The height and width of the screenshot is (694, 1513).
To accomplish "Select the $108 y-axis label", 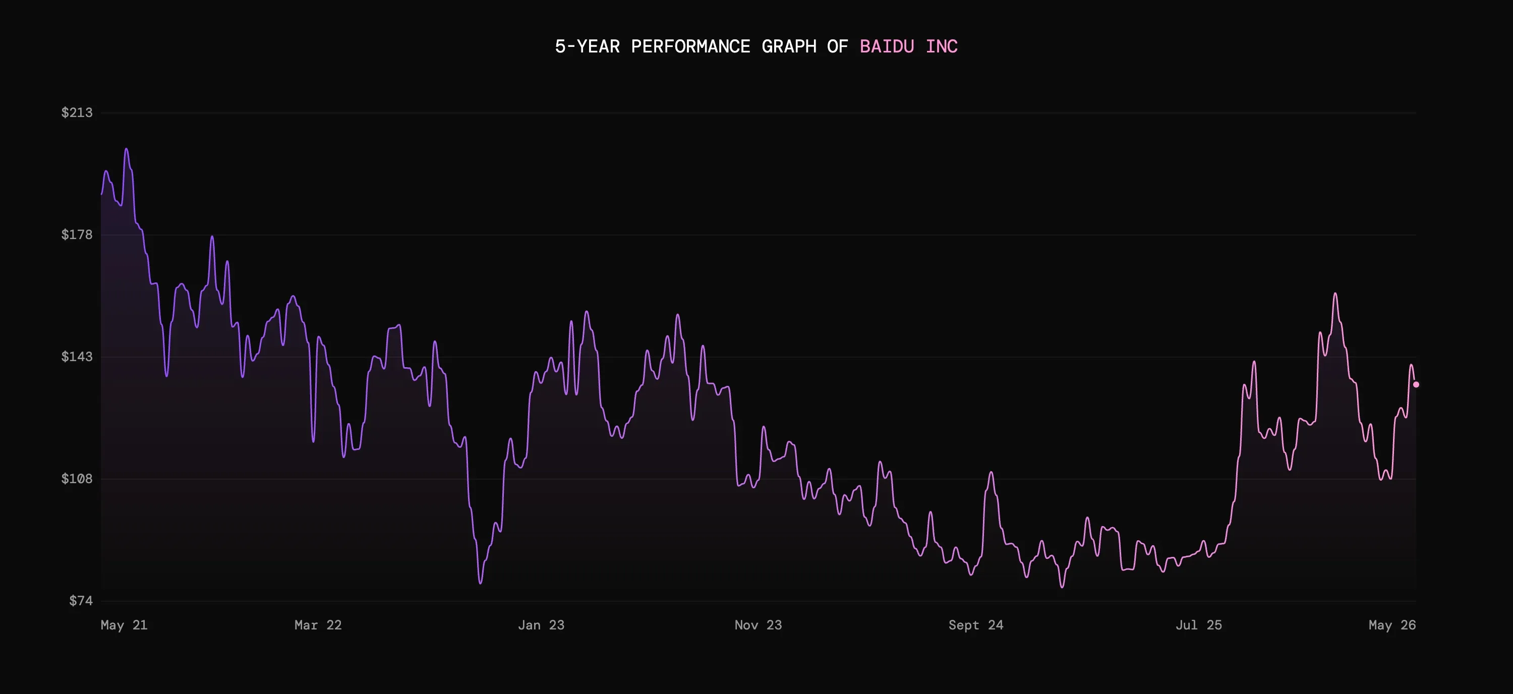I will [77, 479].
